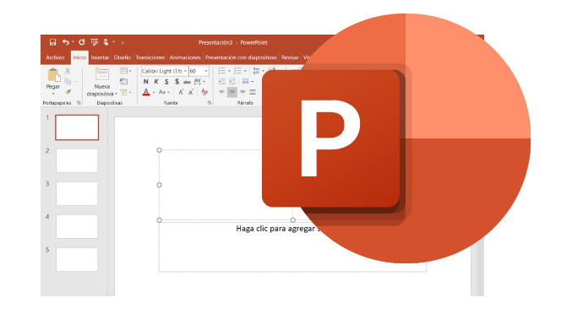Click the Pegar clipboard icon
561x330 pixels.
[x=53, y=75]
